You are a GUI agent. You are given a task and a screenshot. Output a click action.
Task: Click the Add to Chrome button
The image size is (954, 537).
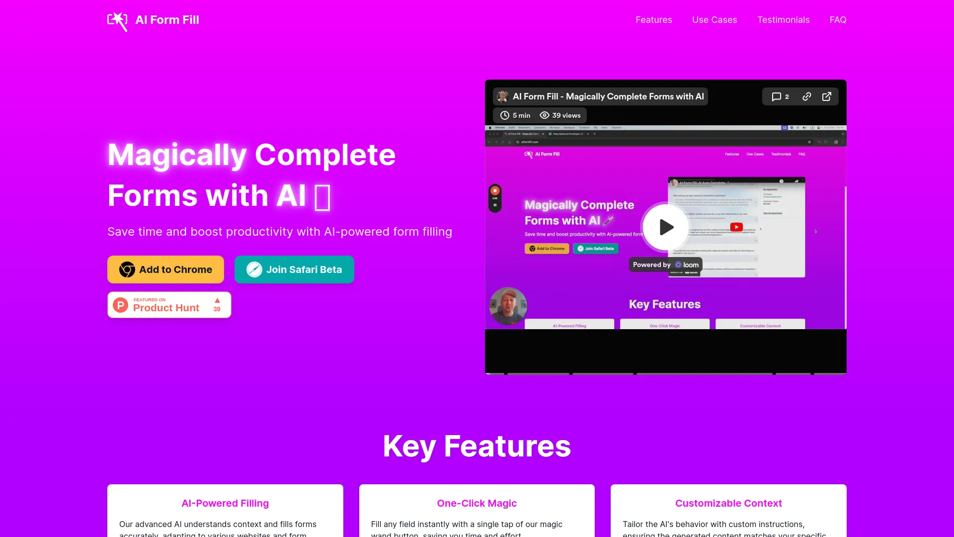pyautogui.click(x=166, y=269)
